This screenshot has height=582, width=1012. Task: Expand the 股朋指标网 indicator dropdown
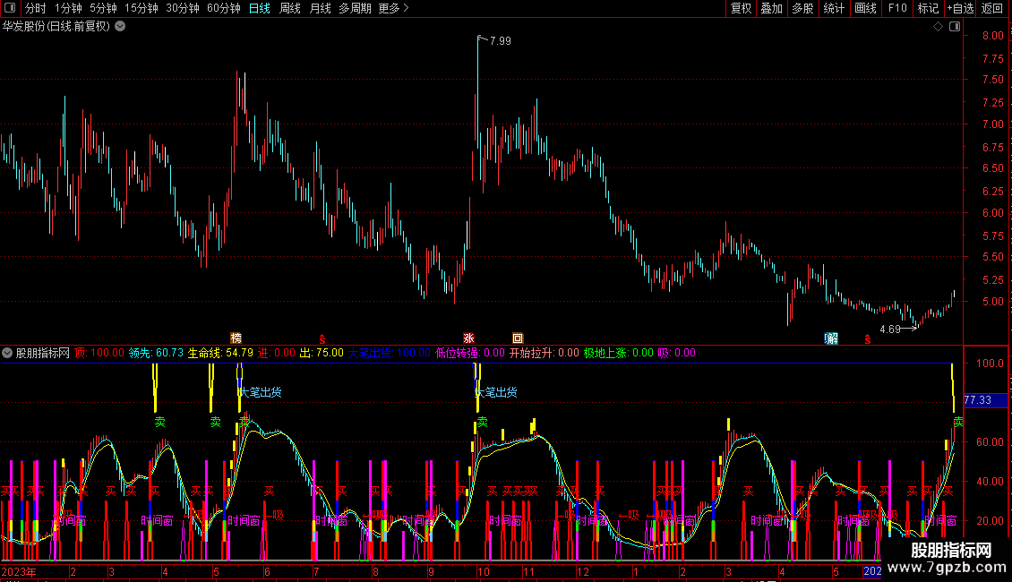point(8,353)
